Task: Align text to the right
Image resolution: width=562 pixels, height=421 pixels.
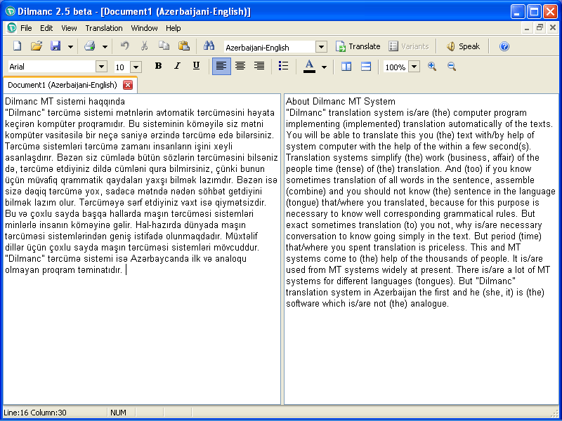Action: click(259, 66)
